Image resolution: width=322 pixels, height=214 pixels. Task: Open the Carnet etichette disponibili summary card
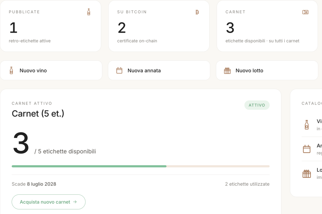point(267,26)
